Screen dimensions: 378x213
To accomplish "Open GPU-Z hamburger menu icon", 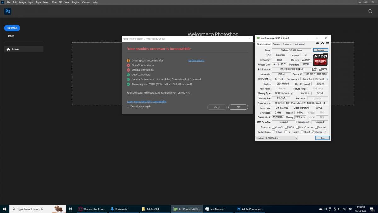I will pyautogui.click(x=327, y=43).
